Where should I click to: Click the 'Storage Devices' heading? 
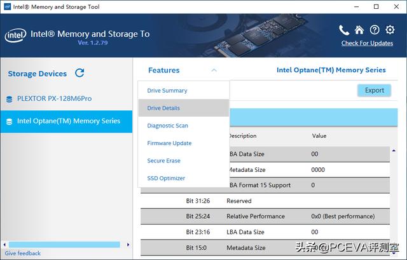pos(38,74)
